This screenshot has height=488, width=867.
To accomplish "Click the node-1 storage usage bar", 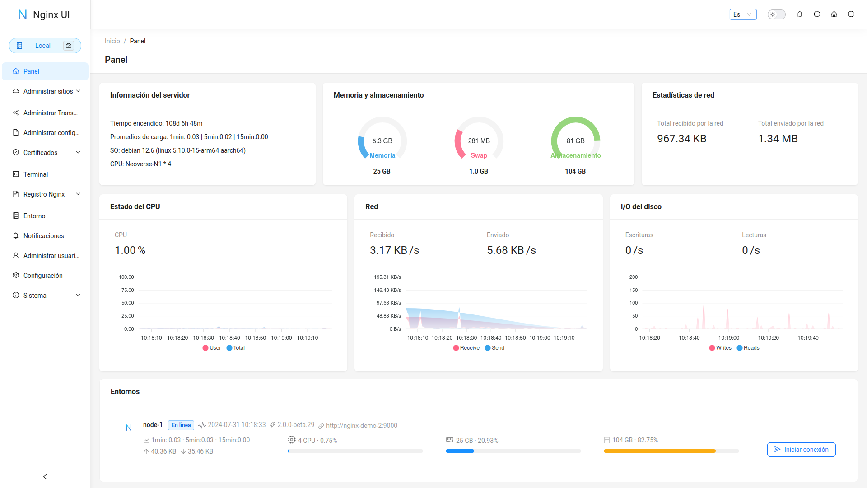I will 671,451.
